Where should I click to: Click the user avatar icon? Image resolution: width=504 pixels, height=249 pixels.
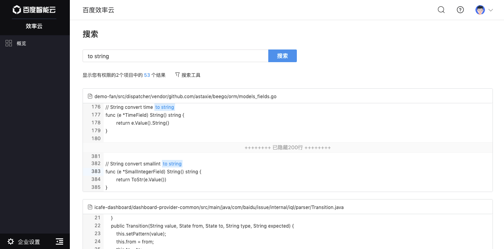click(x=480, y=10)
